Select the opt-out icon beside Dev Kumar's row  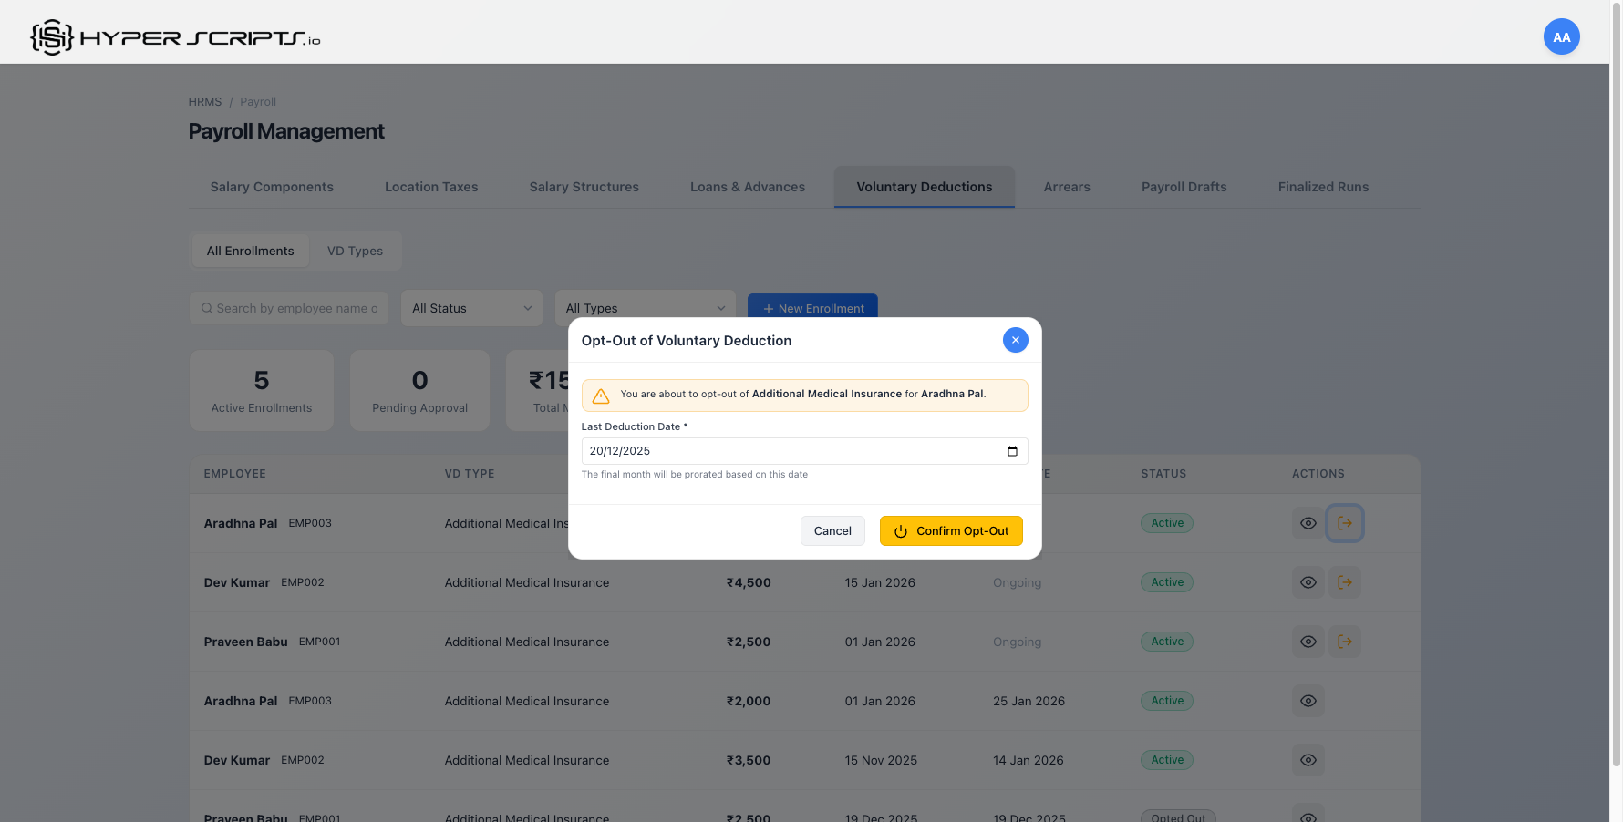[1345, 581]
